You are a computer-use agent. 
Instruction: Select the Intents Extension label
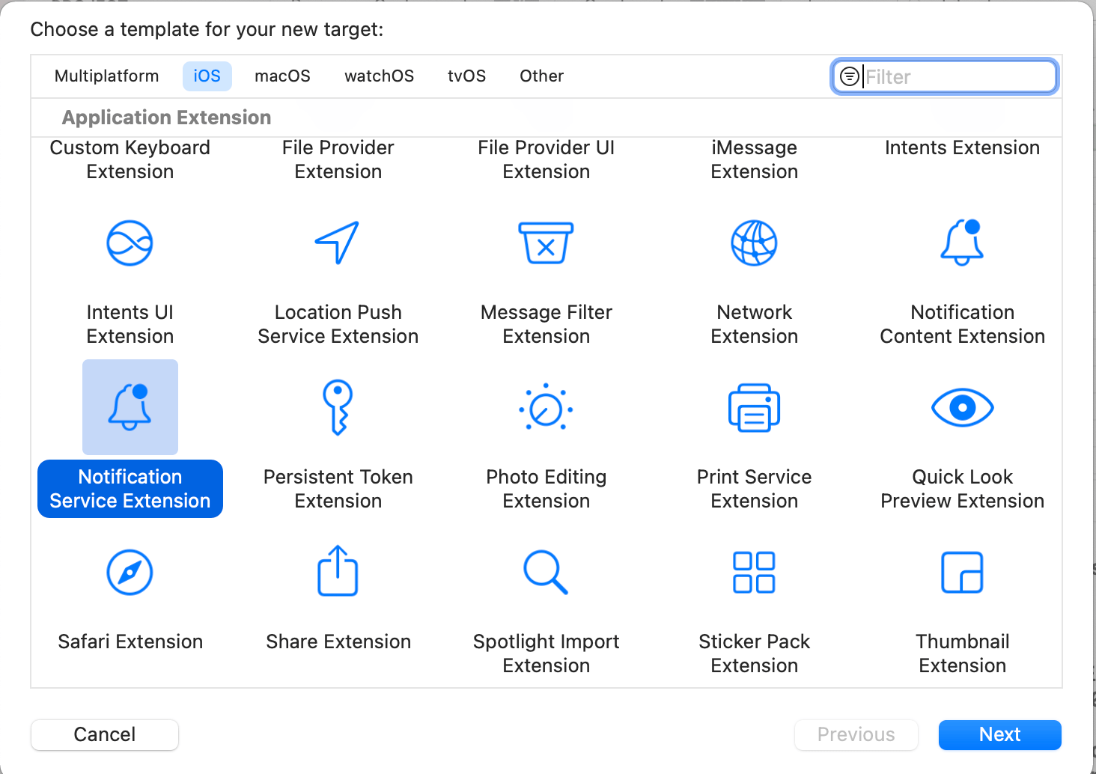962,147
